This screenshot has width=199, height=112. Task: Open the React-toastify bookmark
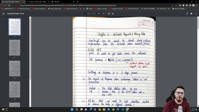tap(55, 9)
